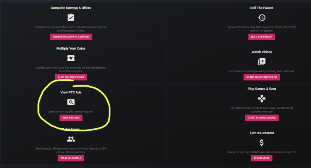Click the referral earnings description text
311x168 pixels.
(71, 150)
